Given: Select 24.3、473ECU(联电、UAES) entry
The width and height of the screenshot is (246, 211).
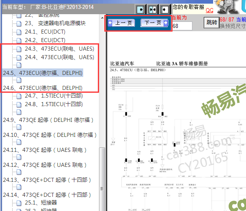Looking at the screenshot, I should (x=59, y=49).
